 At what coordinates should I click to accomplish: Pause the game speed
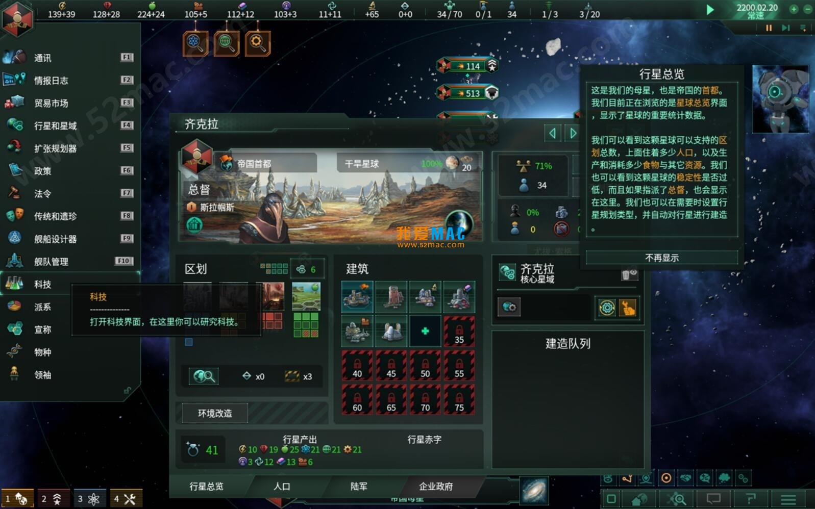pyautogui.click(x=769, y=28)
